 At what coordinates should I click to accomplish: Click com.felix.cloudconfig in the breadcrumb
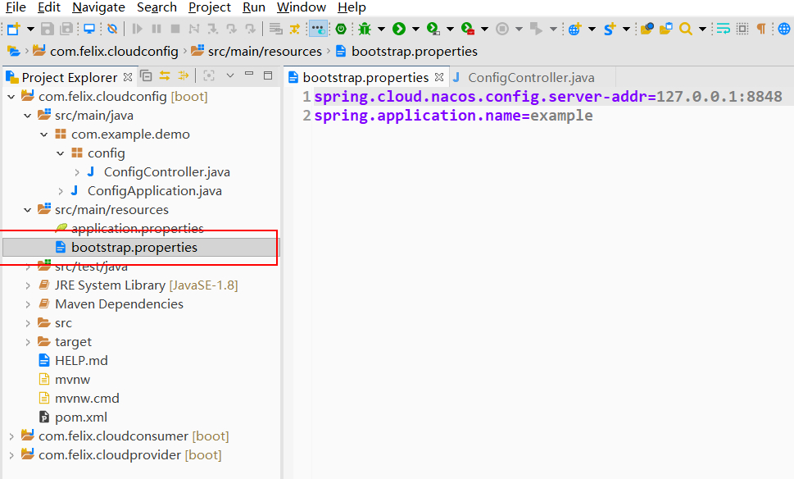[114, 51]
